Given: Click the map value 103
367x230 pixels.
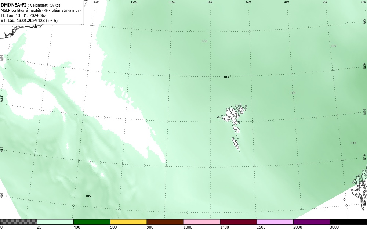Looking at the screenshot, I should [x=226, y=77].
